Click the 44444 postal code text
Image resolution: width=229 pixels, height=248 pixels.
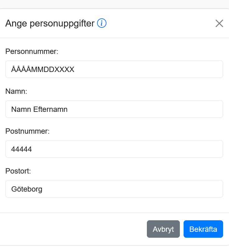[x=21, y=149]
